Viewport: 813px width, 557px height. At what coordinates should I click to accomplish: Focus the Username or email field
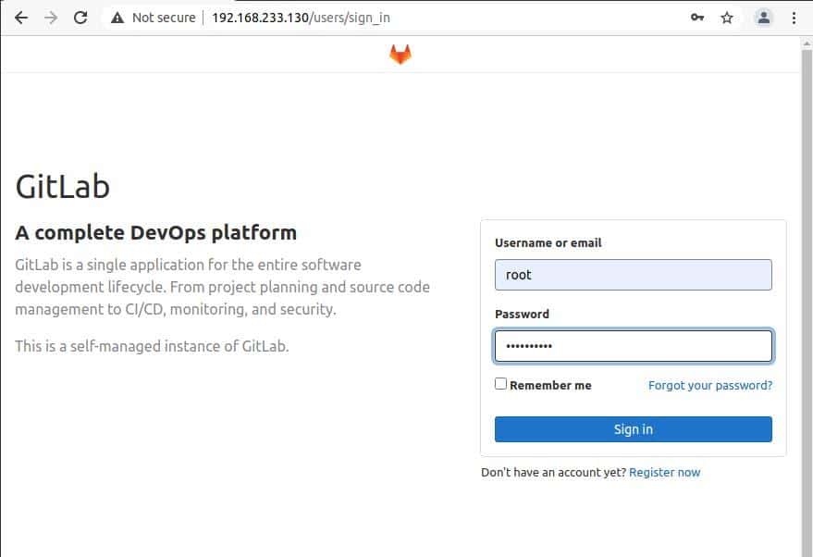pos(633,275)
